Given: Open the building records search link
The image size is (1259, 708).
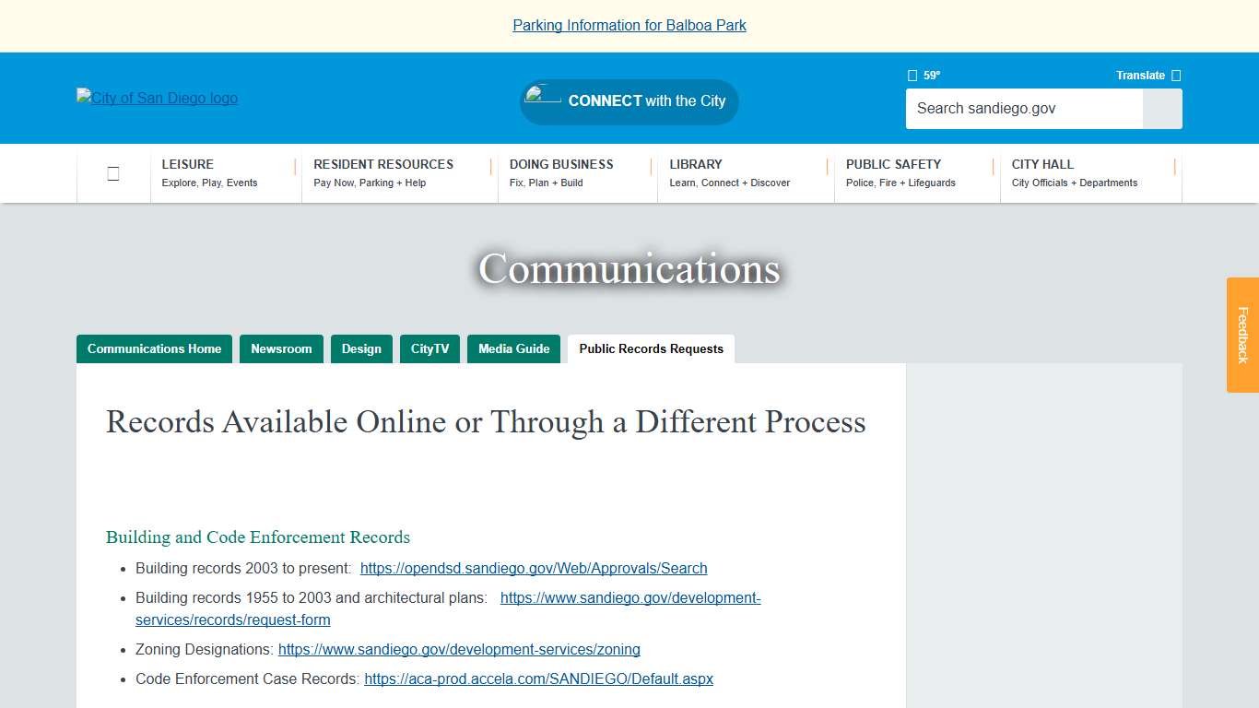Looking at the screenshot, I should click(x=534, y=568).
